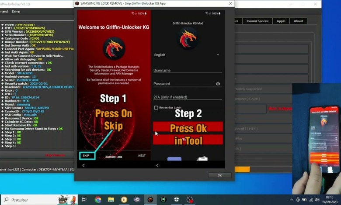
Task: Open the Apple tab
Action: 281,21
